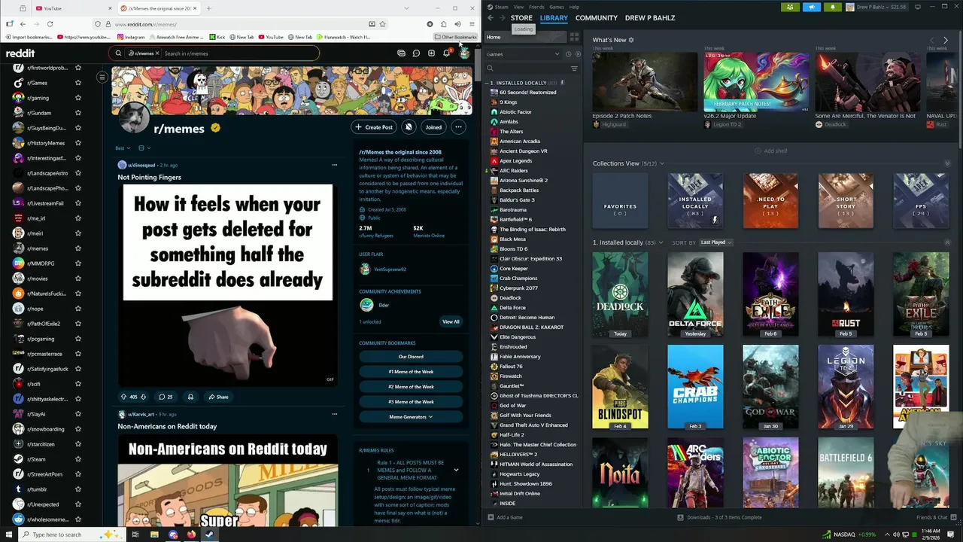Click View All achievements
The image size is (963, 542).
[x=451, y=321]
